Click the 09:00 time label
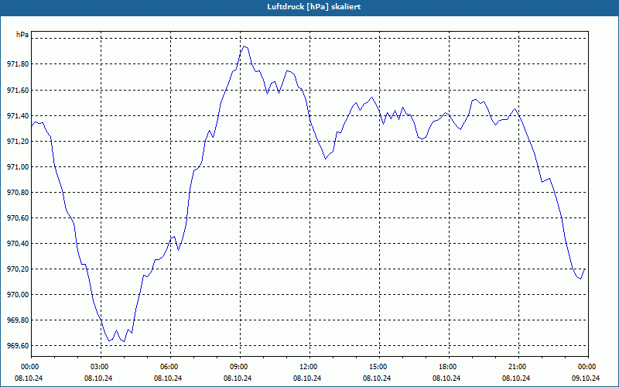619x387 pixels. coord(238,367)
